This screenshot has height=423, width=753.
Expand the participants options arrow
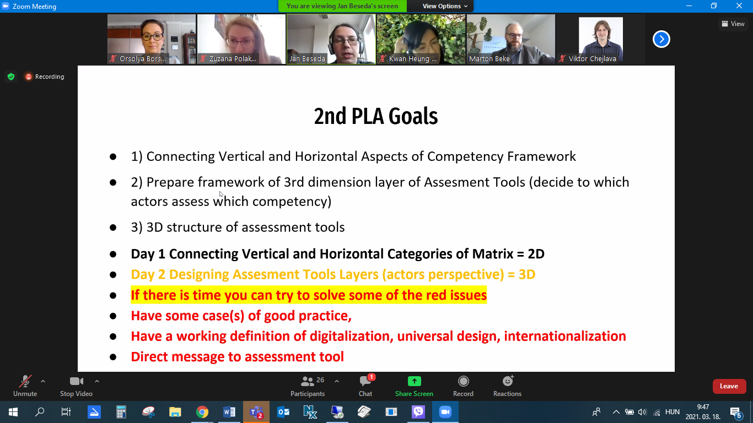coord(337,381)
